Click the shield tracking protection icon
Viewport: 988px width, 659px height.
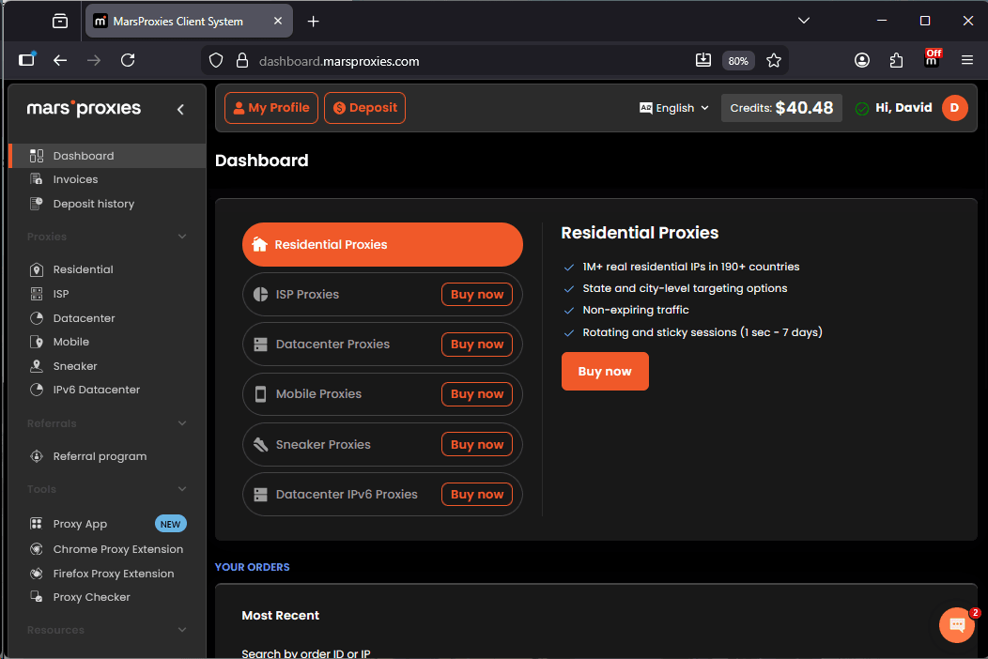point(216,60)
